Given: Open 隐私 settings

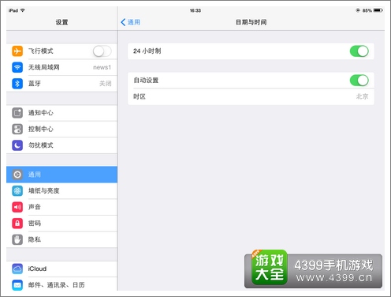Looking at the screenshot, I should coord(61,239).
